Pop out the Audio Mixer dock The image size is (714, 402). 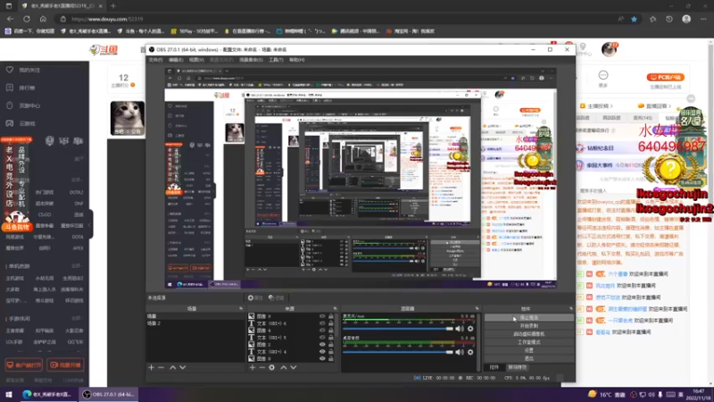[x=477, y=308]
